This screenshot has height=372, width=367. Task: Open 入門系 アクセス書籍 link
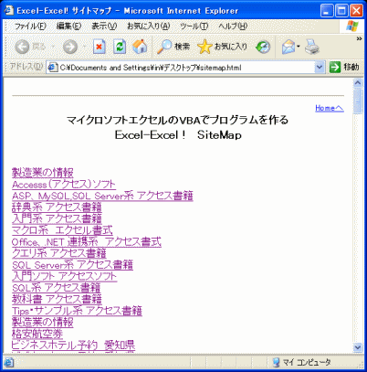(57, 218)
